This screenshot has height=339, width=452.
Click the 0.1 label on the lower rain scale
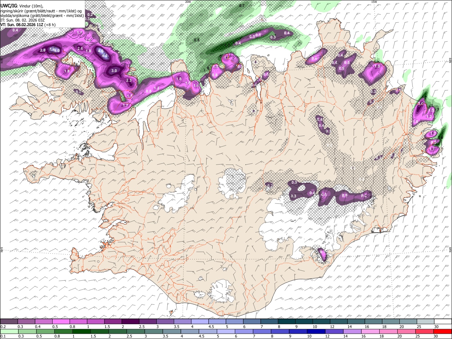[3, 336]
